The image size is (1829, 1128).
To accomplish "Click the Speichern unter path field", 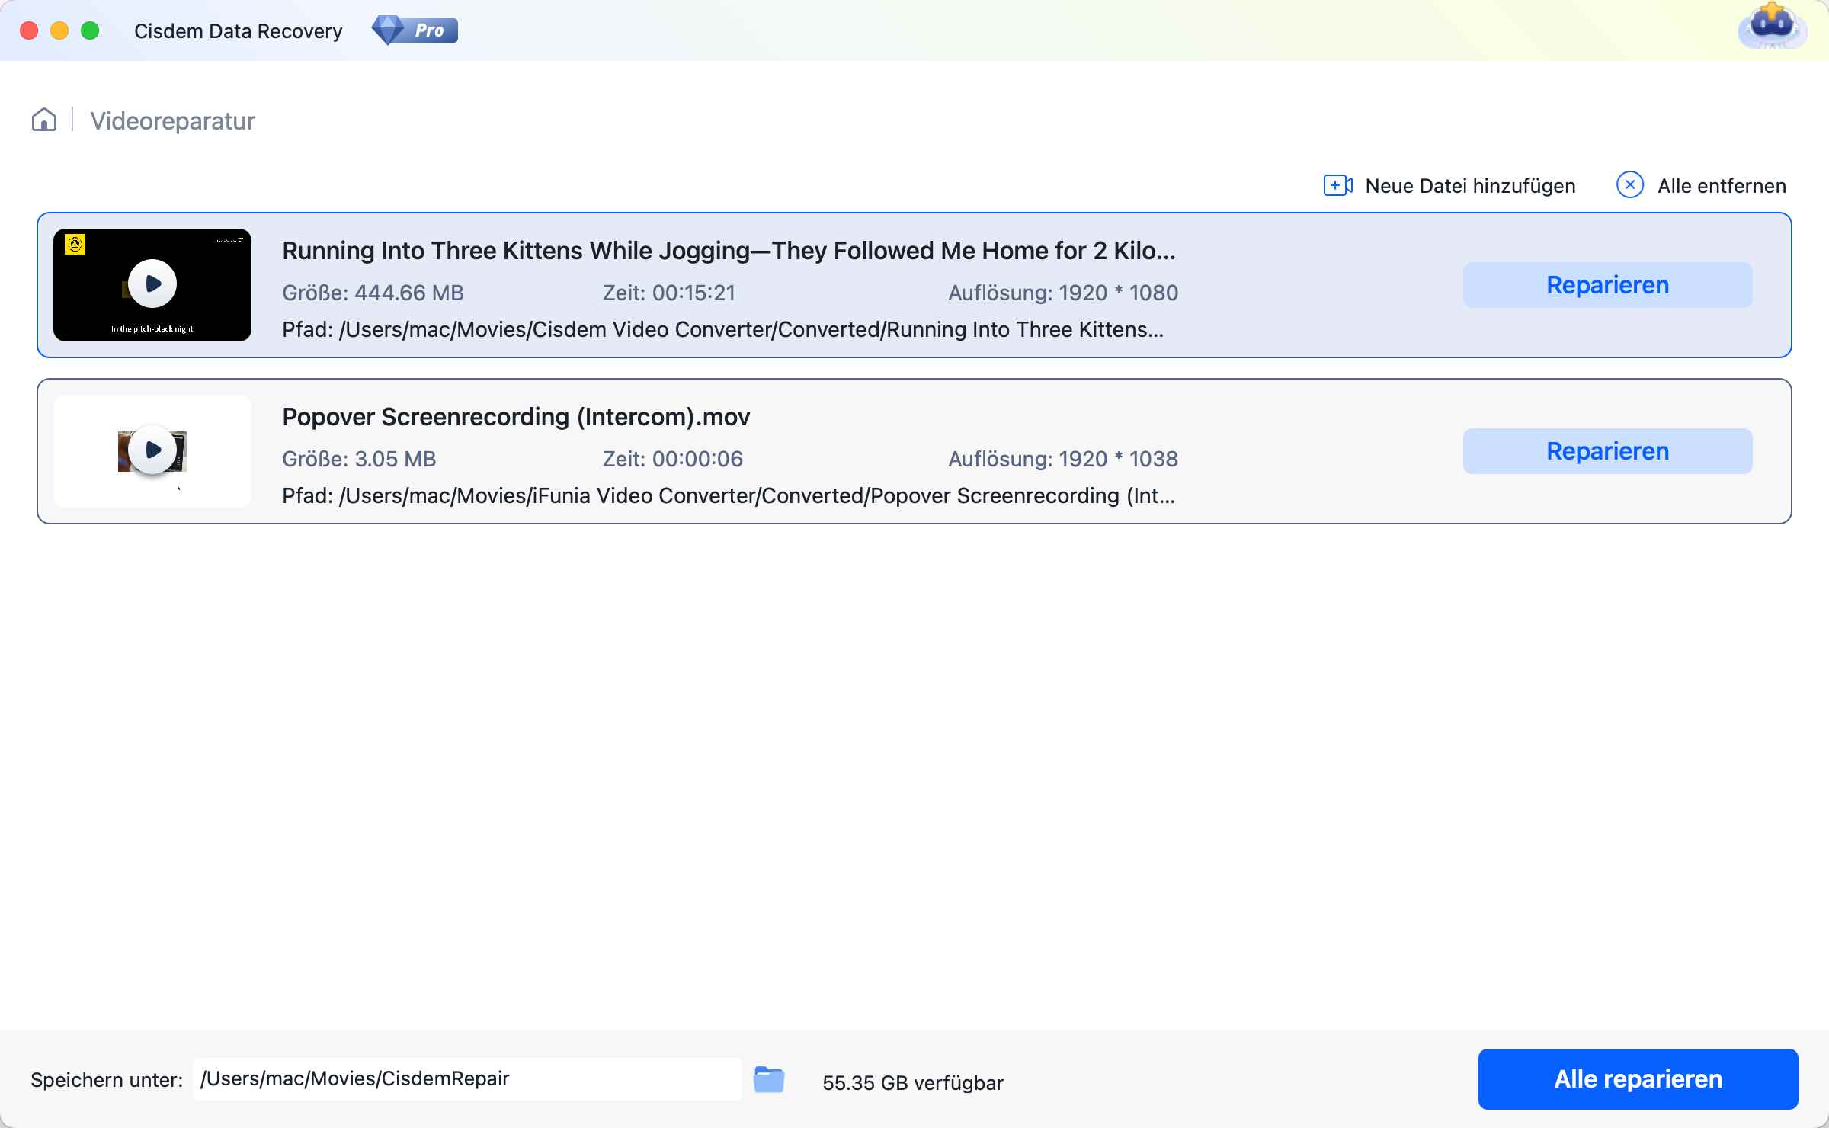I will 465,1079.
